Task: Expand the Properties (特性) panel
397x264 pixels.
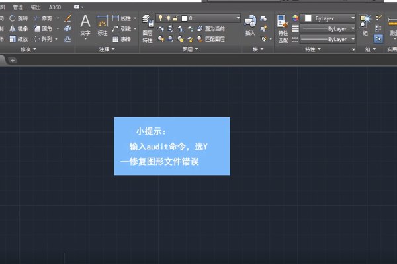Action: pyautogui.click(x=313, y=49)
